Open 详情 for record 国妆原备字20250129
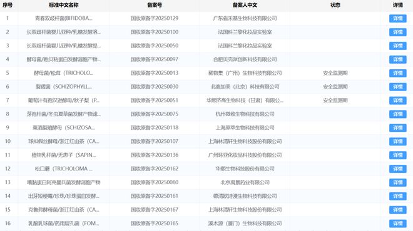413x231 pixels. tap(397, 18)
